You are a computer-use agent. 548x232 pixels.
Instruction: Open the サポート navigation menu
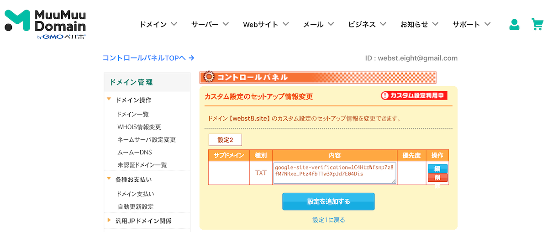[471, 24]
